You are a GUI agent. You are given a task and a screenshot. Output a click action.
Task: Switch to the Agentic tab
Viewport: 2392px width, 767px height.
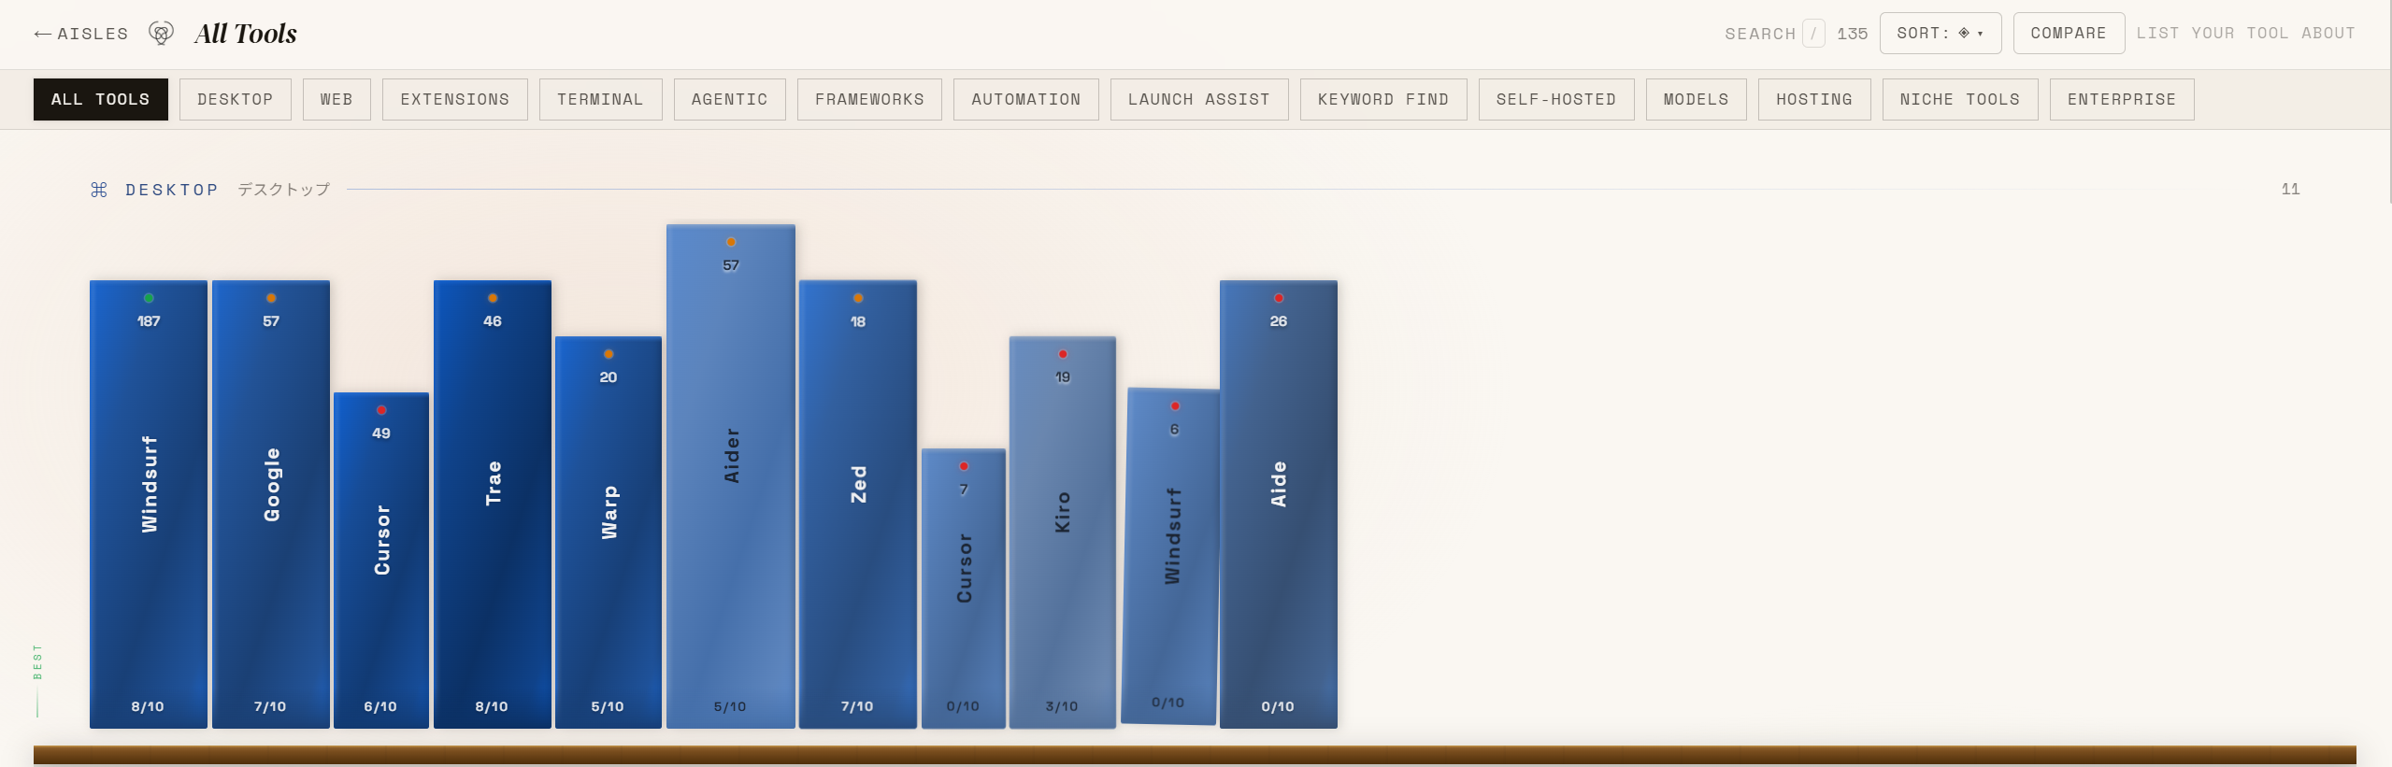729,99
